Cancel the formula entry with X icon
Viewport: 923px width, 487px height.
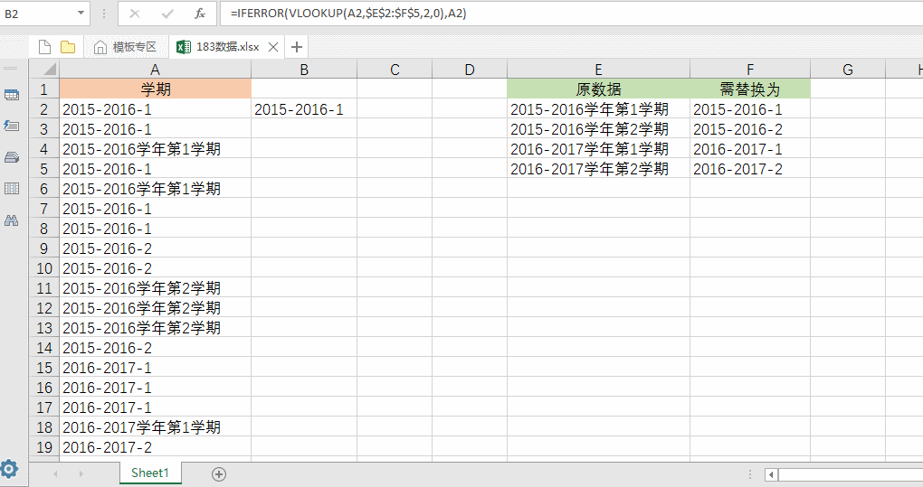pyautogui.click(x=135, y=14)
